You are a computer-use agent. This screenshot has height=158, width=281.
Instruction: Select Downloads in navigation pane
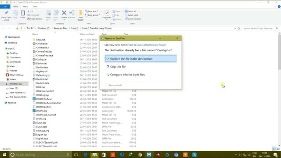(x=14, y=62)
